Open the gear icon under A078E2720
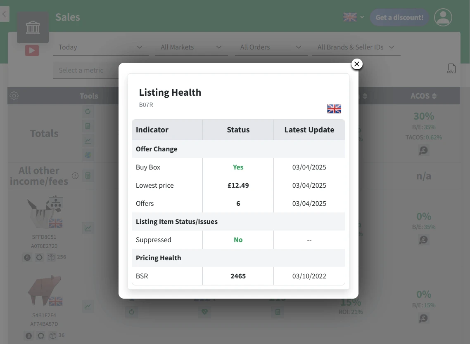This screenshot has width=470, height=344. [39, 257]
